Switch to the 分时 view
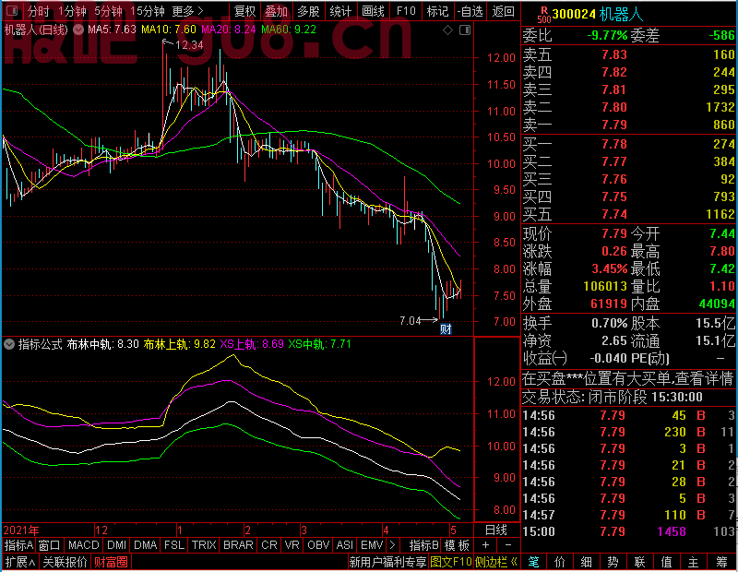738x572 pixels. click(x=38, y=10)
